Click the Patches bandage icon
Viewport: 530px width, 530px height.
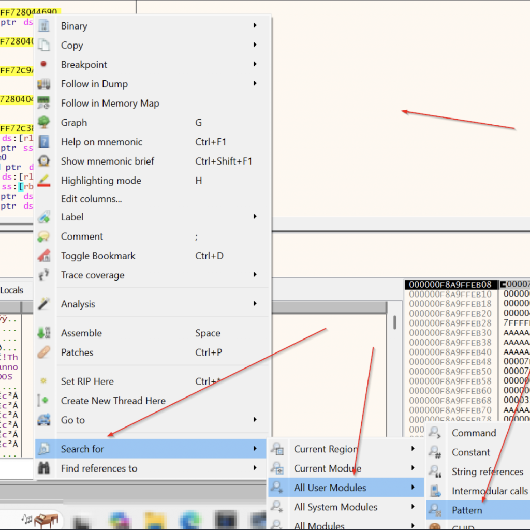[x=44, y=352]
